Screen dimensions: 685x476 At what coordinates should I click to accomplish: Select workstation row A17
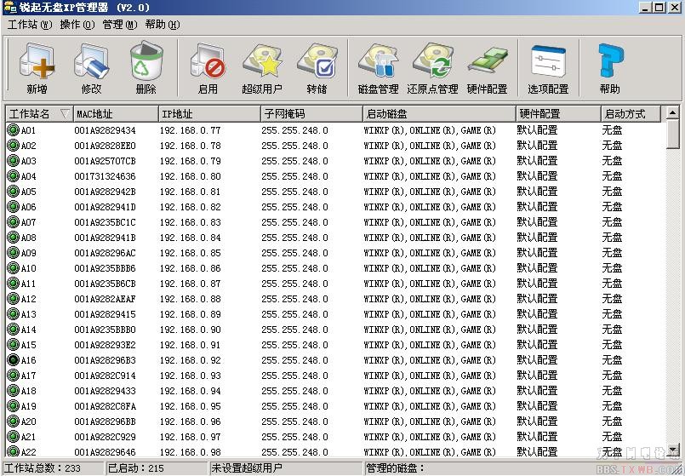[335, 375]
